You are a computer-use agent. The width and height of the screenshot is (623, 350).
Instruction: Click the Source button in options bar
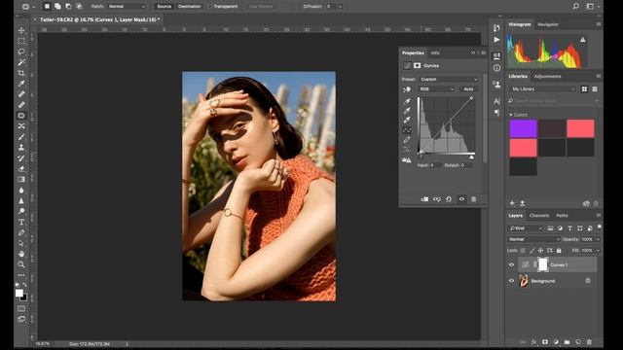click(x=165, y=7)
